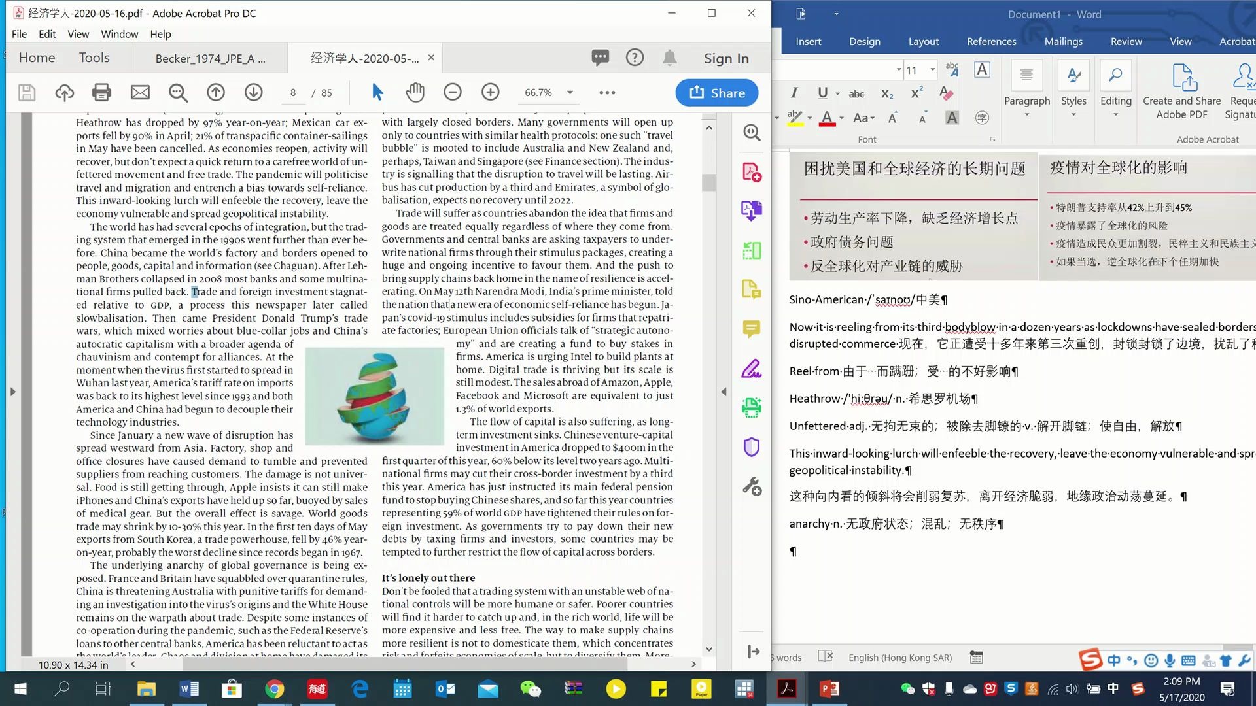Viewport: 1256px width, 706px height.
Task: Click Sign In button in Acrobat toolbar
Action: 726,58
